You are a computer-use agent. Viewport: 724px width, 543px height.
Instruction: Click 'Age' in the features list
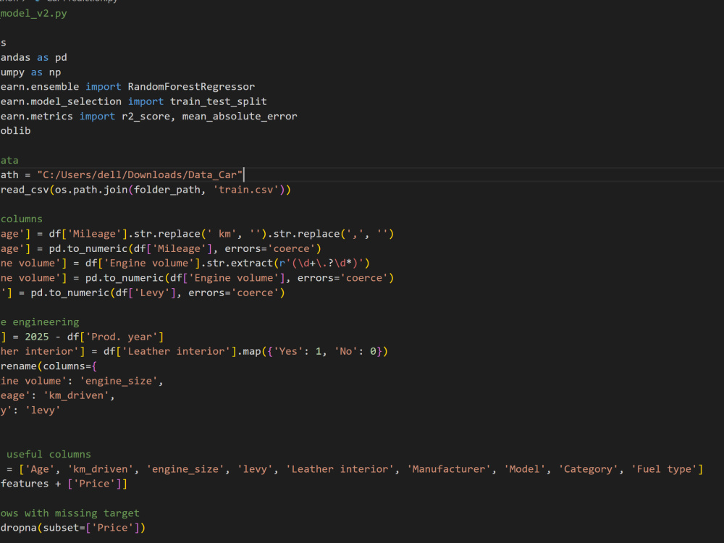(40, 469)
